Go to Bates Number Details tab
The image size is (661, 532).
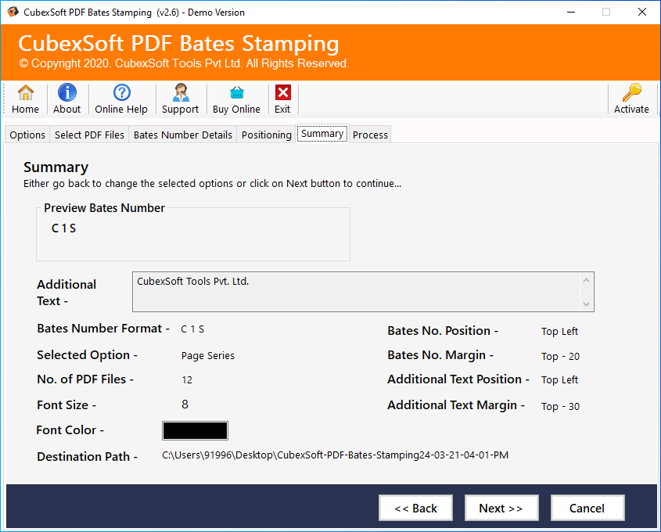click(183, 135)
